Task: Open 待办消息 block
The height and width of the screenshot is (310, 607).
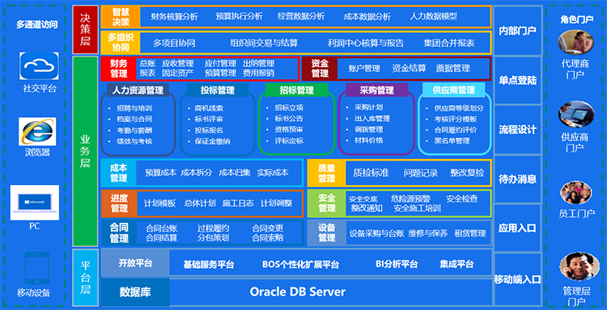Action: tap(518, 178)
